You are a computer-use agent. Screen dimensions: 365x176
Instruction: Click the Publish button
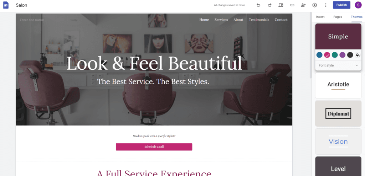[341, 5]
